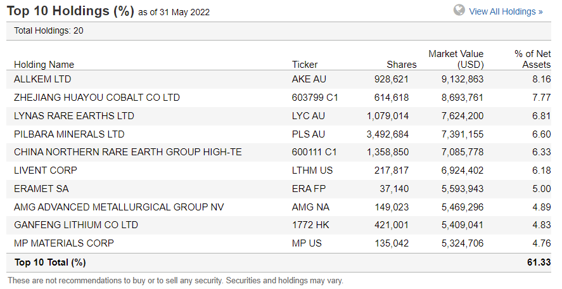
Task: Select ZHEJIANG HUAYOU COBALT CO LTD holding
Action: point(97,98)
